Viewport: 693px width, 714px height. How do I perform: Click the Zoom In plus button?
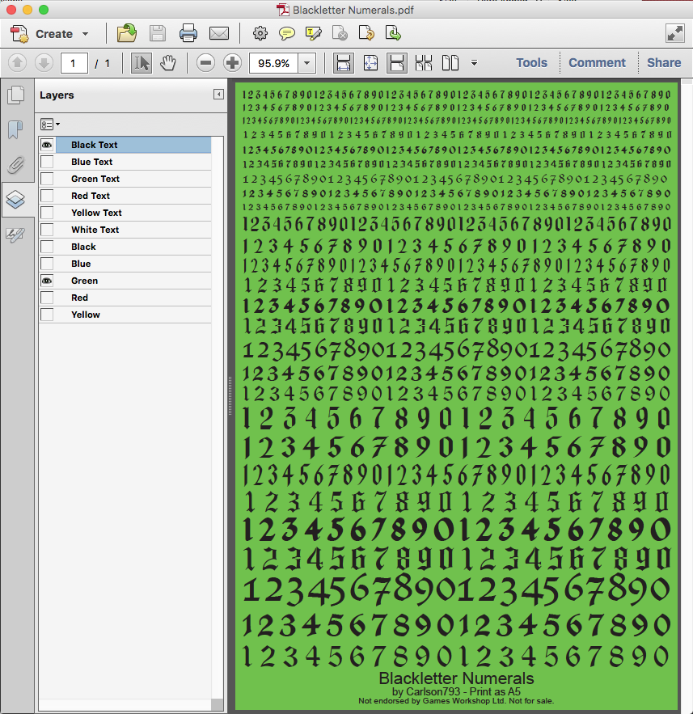click(232, 63)
